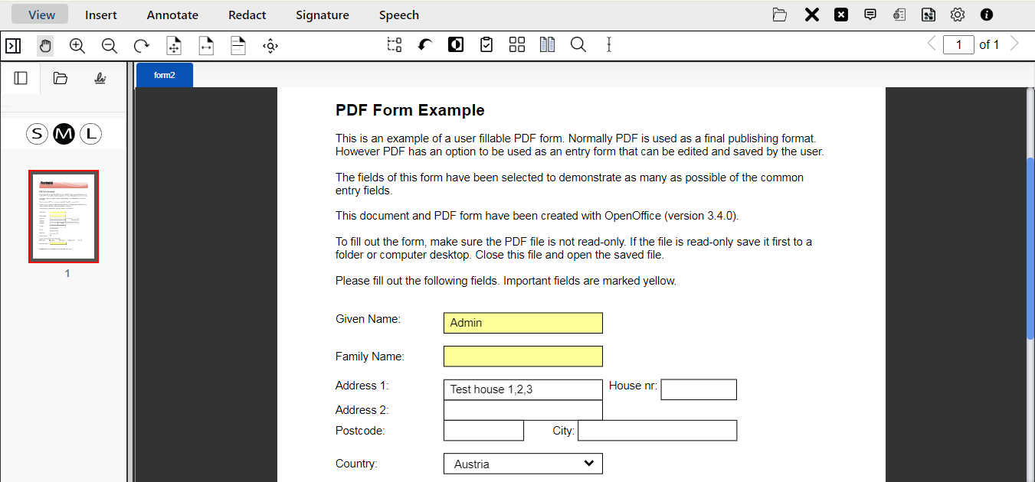Open the comments panel icon
Viewport: 1035px width, 482px height.
point(870,15)
